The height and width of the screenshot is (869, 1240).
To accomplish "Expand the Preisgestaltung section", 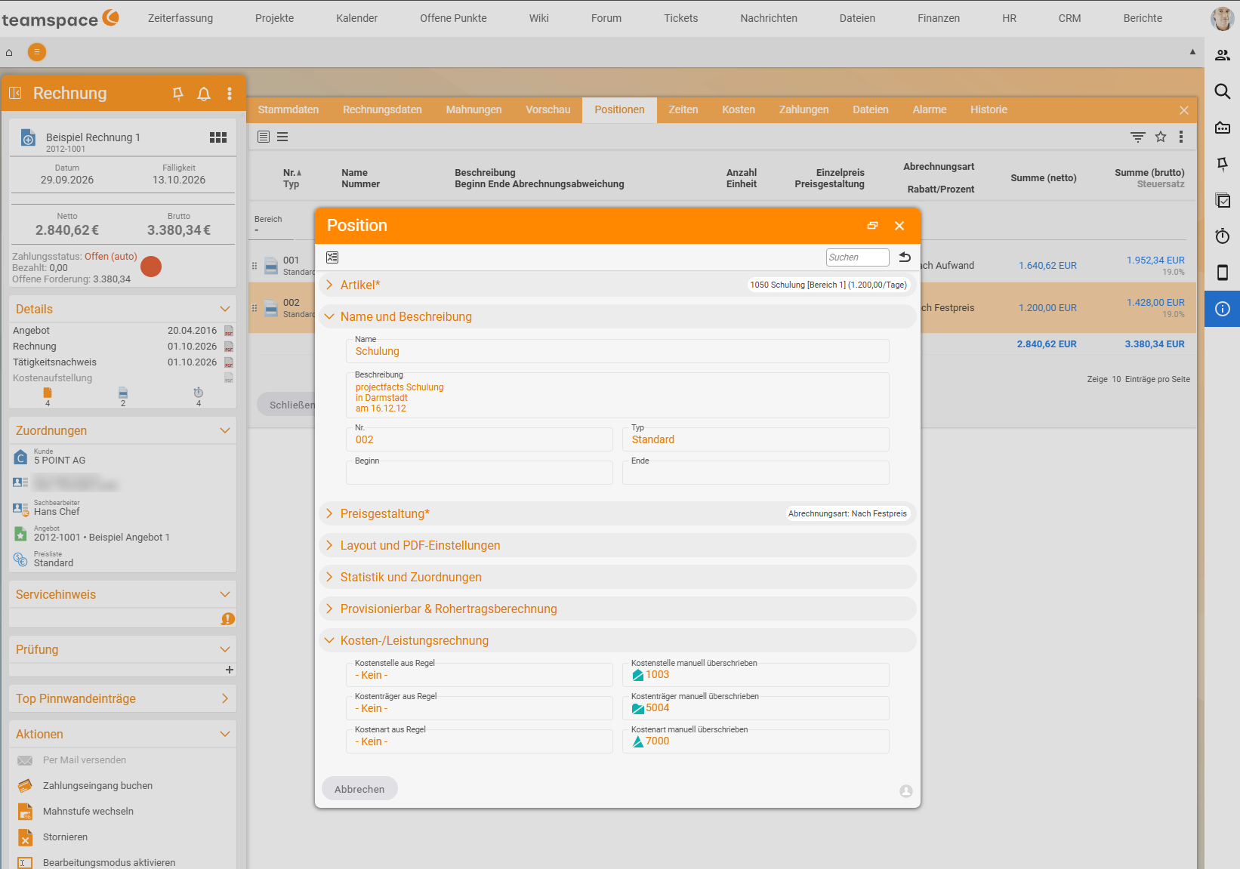I will click(x=618, y=513).
